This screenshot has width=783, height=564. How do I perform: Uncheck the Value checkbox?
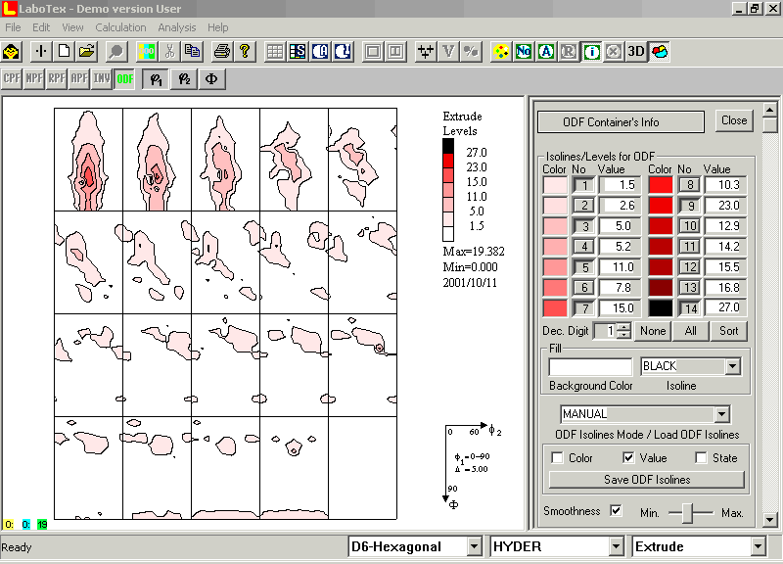[629, 458]
